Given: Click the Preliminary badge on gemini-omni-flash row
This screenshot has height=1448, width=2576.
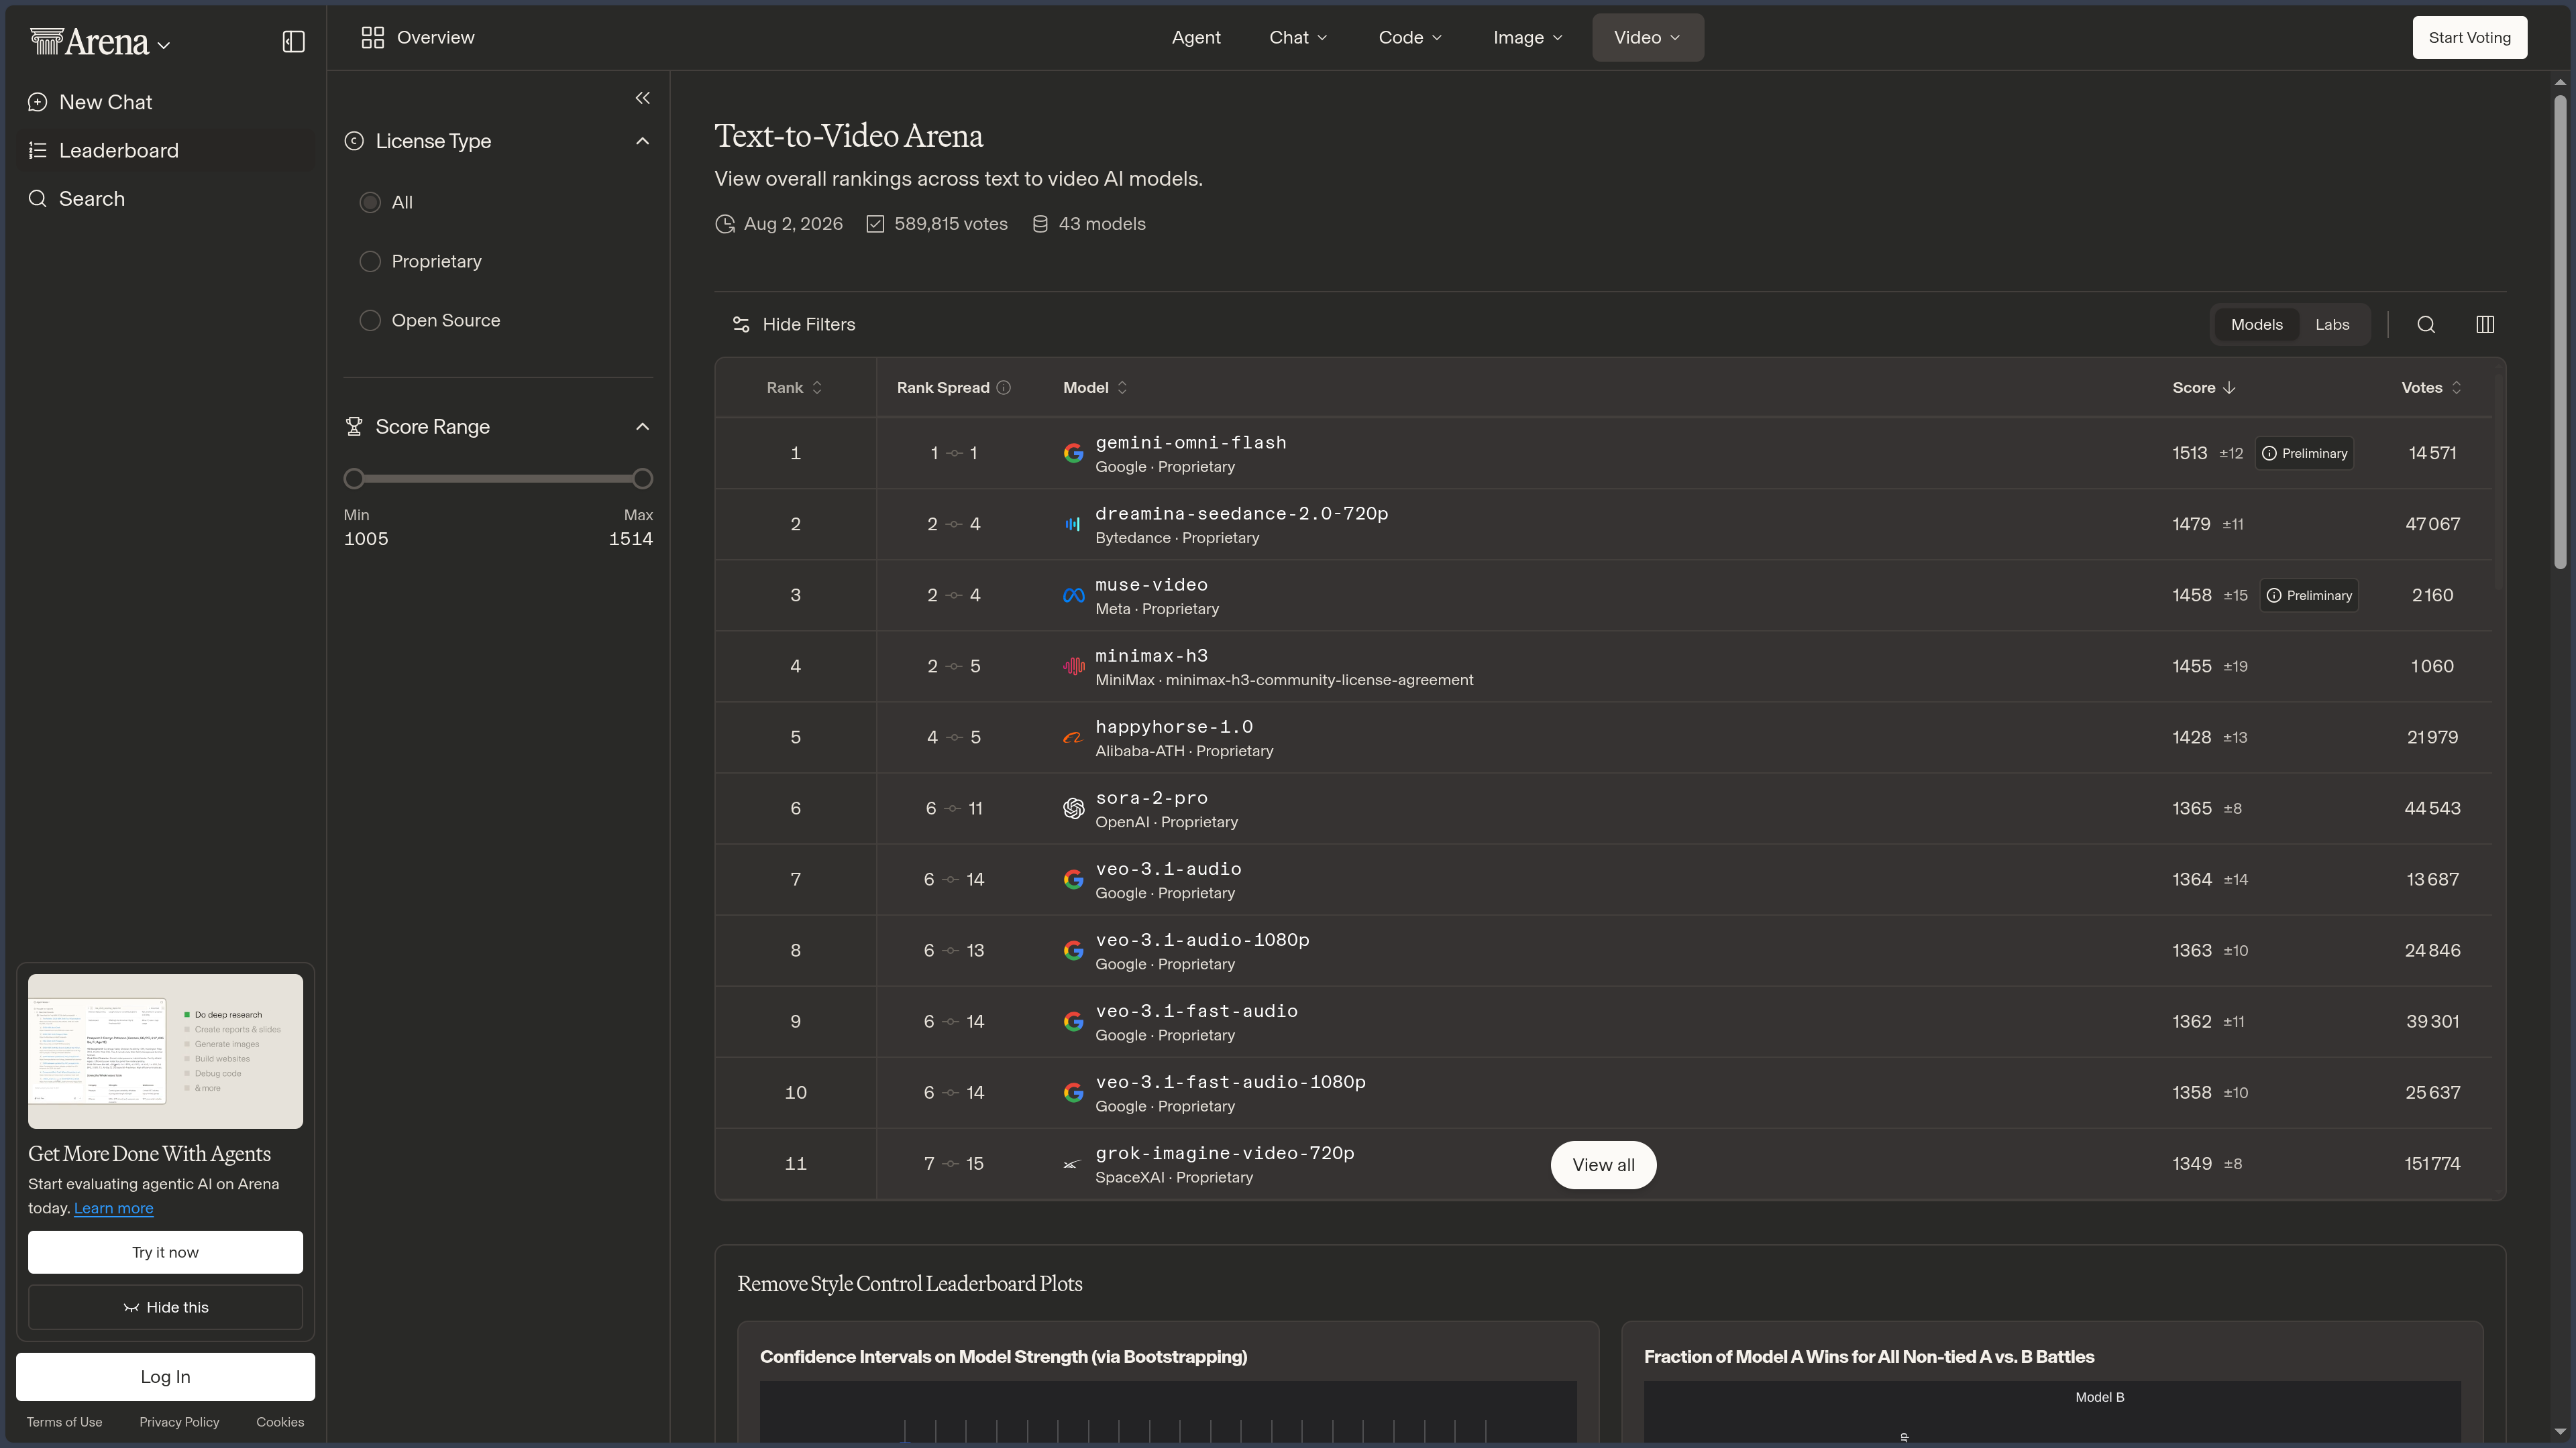Looking at the screenshot, I should (x=2304, y=452).
